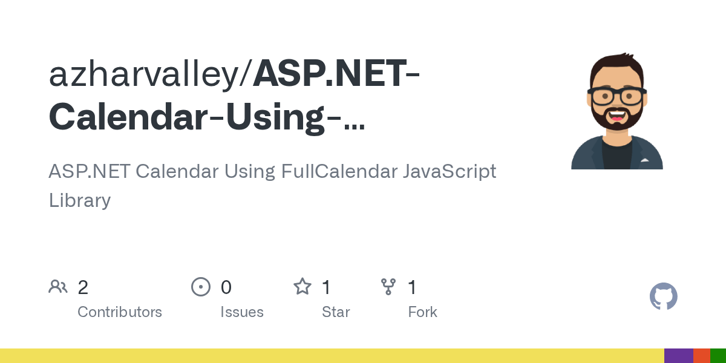Select the star count number 1

point(326,287)
